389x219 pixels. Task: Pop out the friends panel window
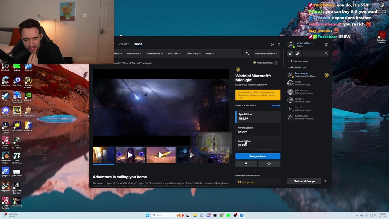point(326,44)
